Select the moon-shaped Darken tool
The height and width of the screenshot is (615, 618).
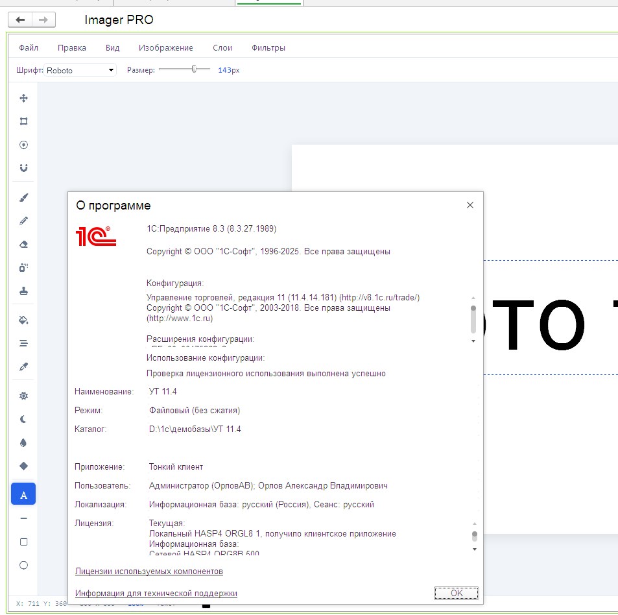(23, 419)
